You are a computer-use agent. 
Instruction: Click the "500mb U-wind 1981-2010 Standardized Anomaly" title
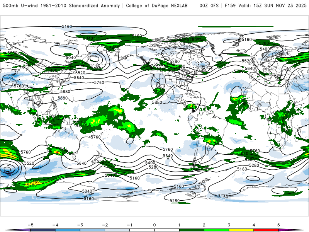click(x=61, y=6)
